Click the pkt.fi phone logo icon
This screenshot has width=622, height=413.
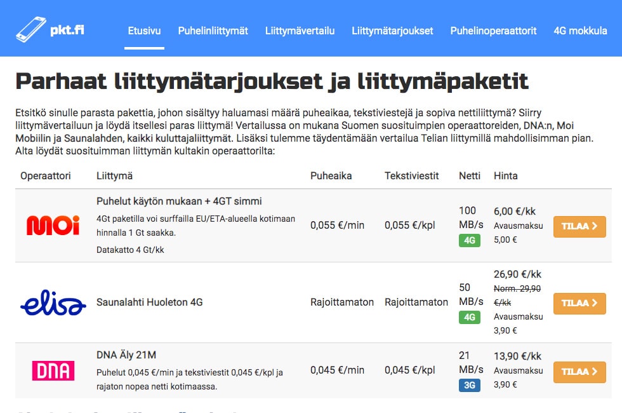[x=31, y=29]
